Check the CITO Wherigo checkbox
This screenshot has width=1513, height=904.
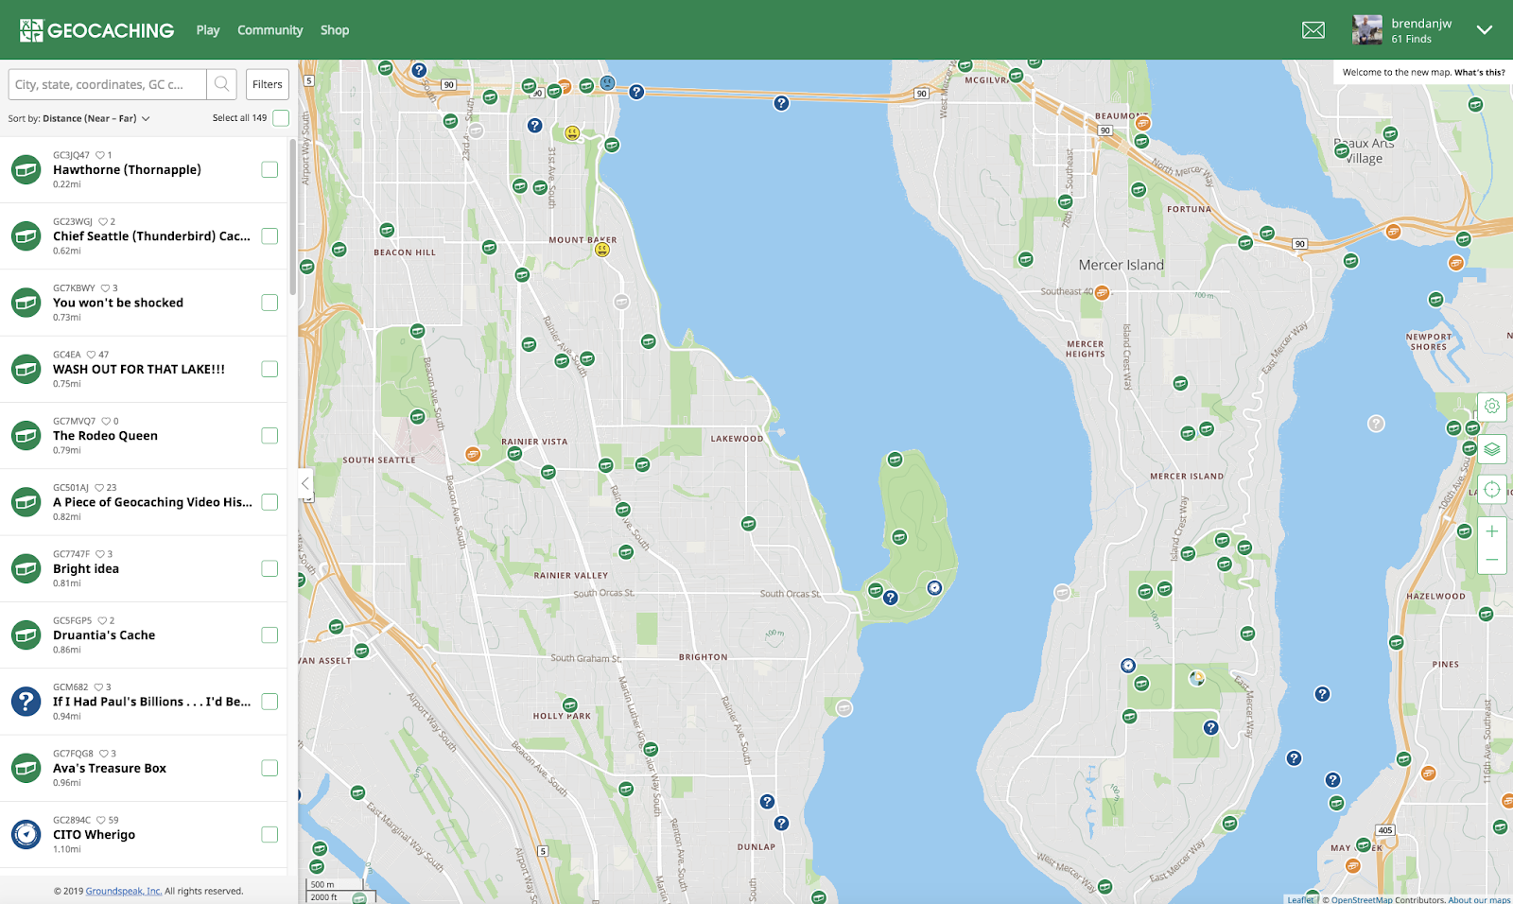tap(270, 834)
